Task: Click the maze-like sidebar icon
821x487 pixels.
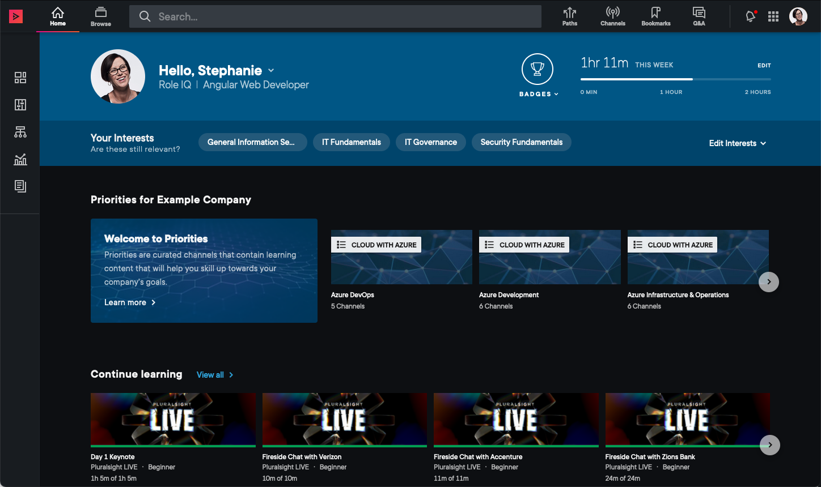Action: (20, 105)
